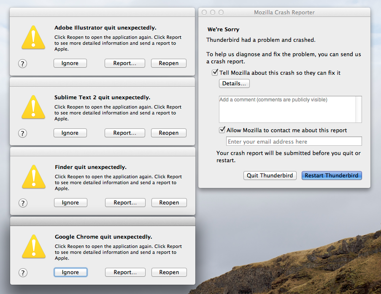Click 'Thunderbird had a problem and crashed.' text

point(261,40)
